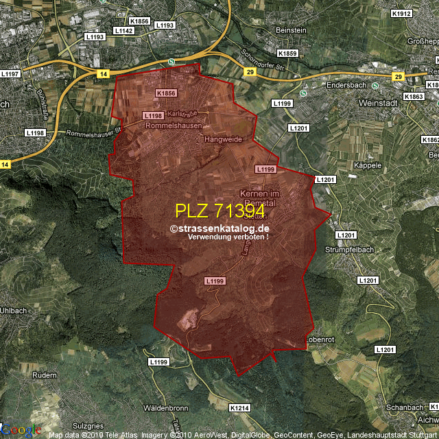Screen dimensions: 439x439
Task: Select the K1214 road shield
Action: 239,408
